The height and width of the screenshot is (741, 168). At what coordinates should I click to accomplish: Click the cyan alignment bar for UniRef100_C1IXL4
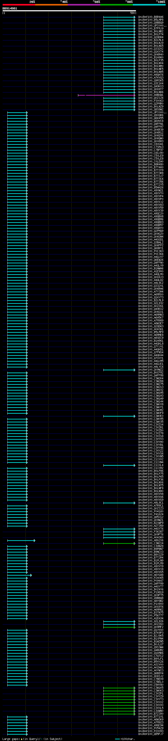point(119,466)
